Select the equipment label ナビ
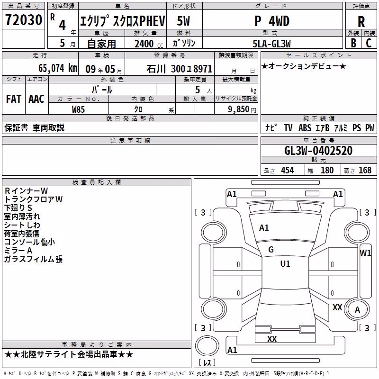 click(x=271, y=127)
